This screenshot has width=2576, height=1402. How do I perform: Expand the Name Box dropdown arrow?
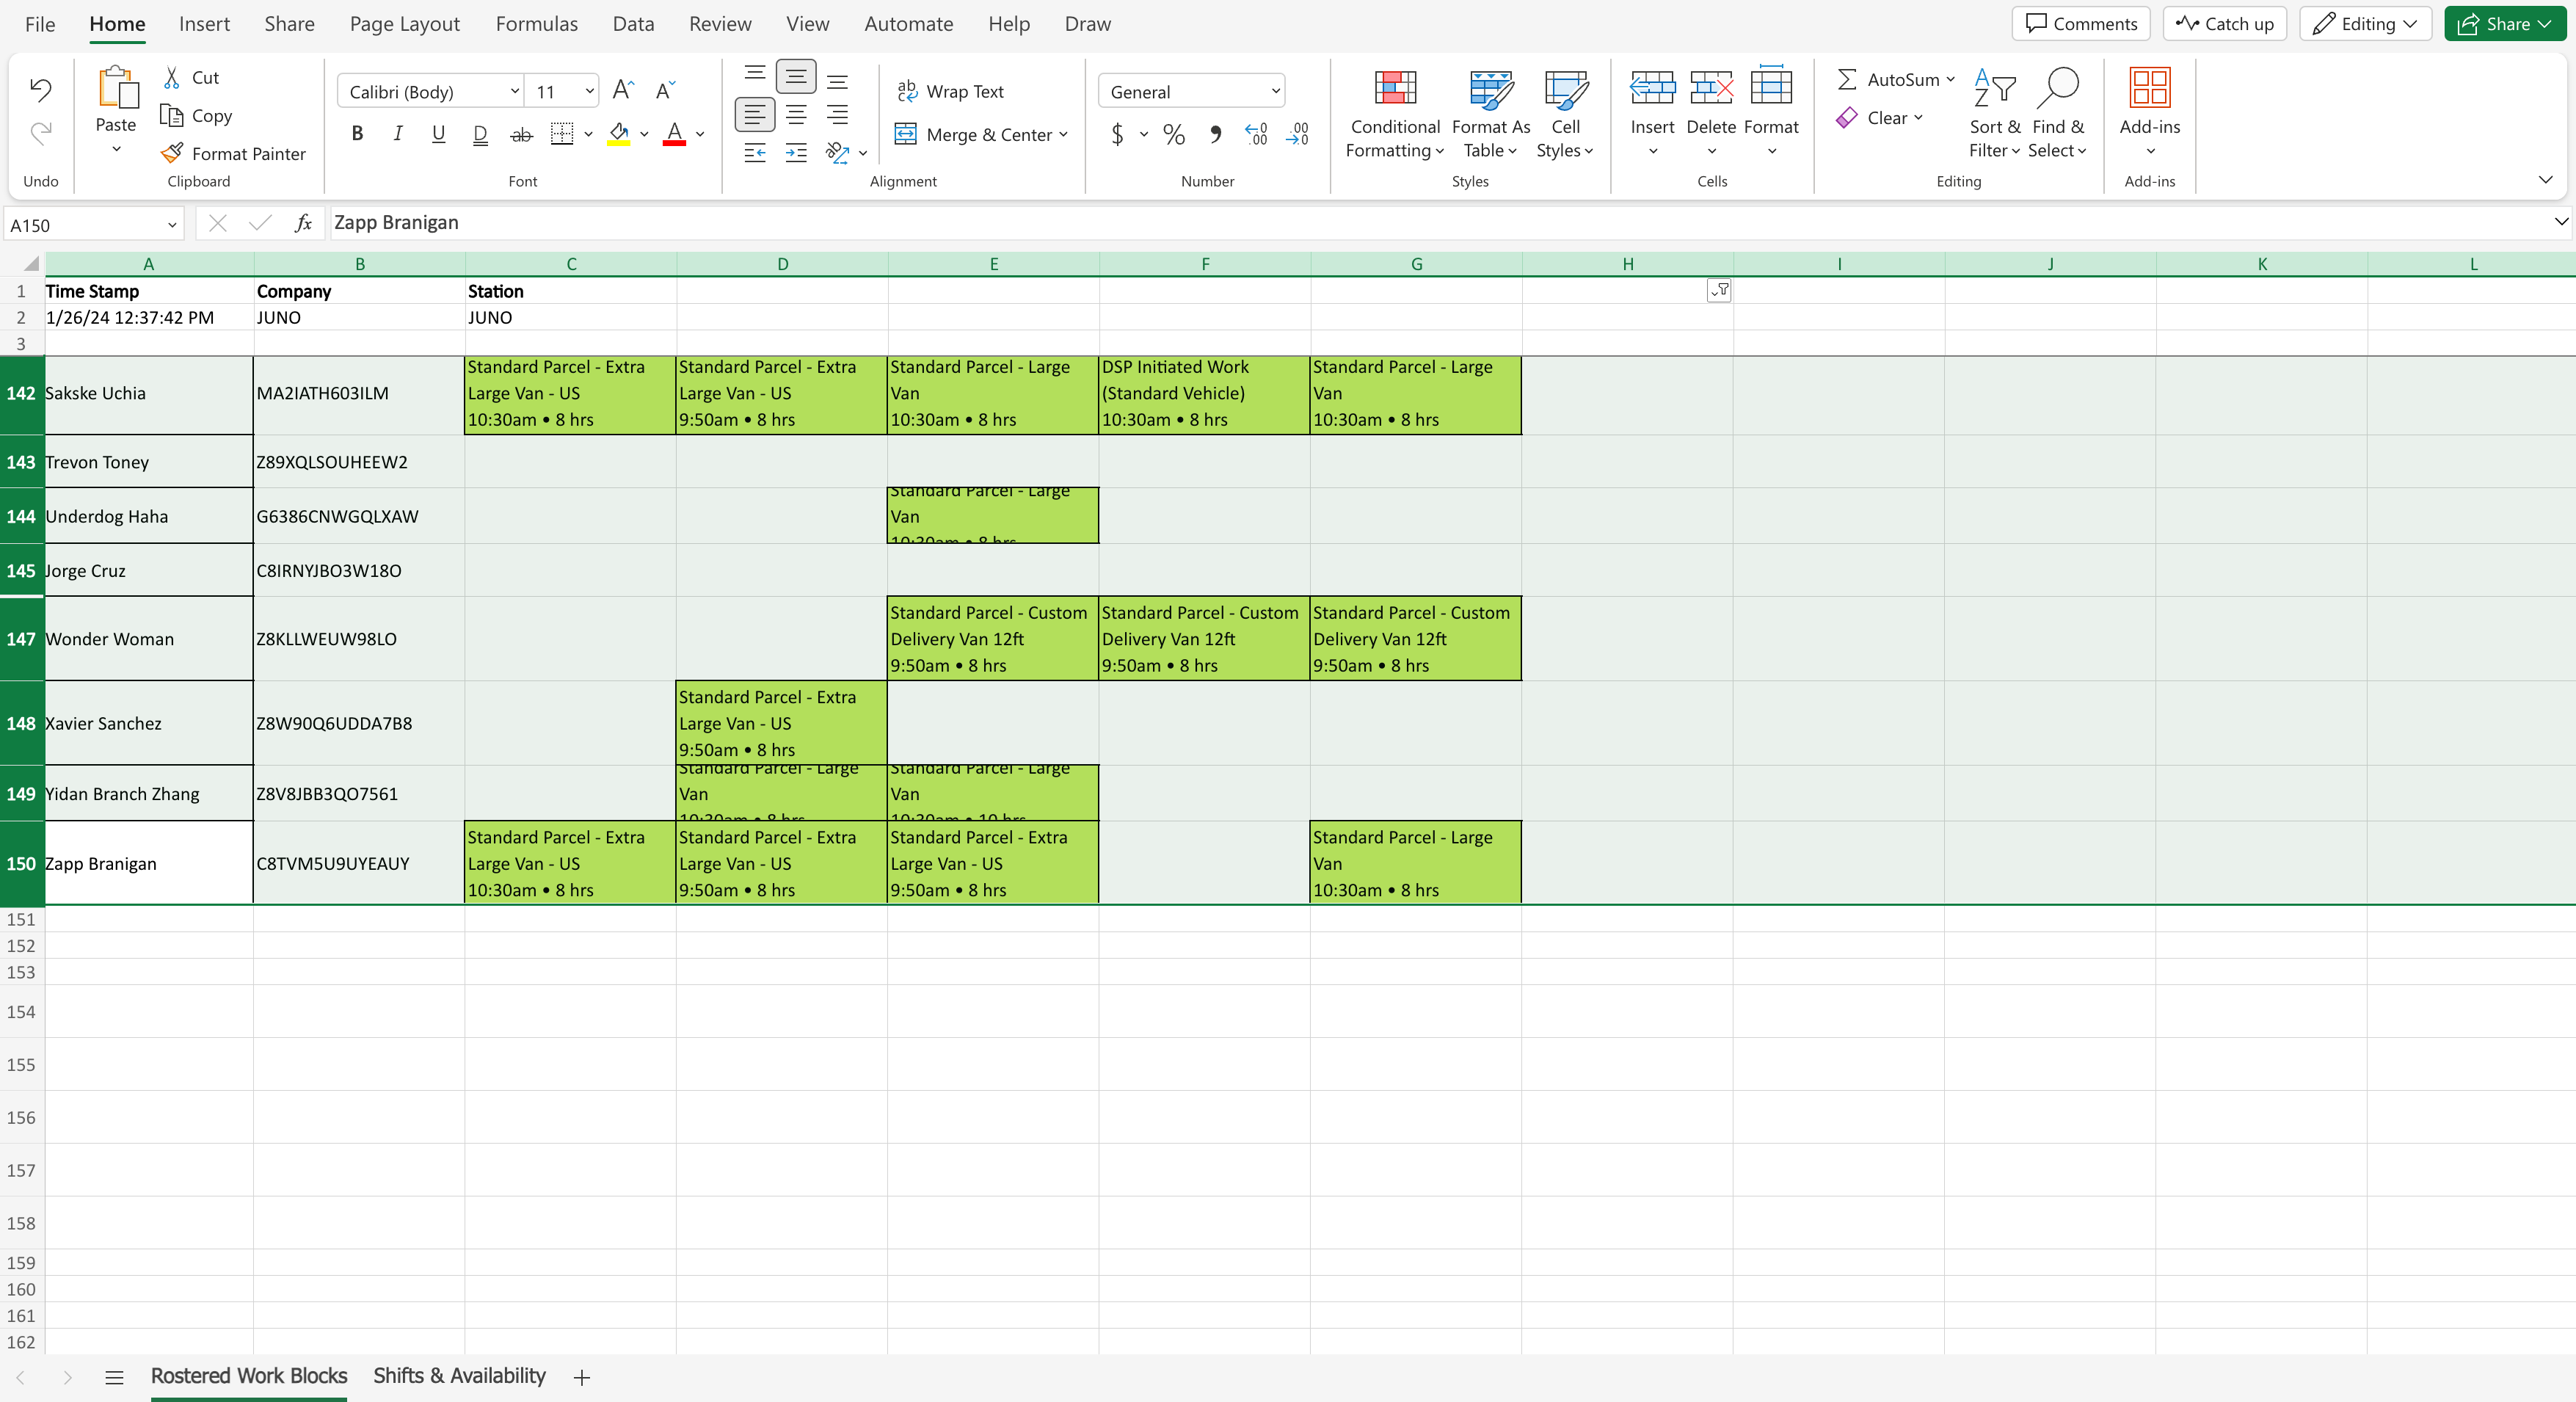point(172,225)
